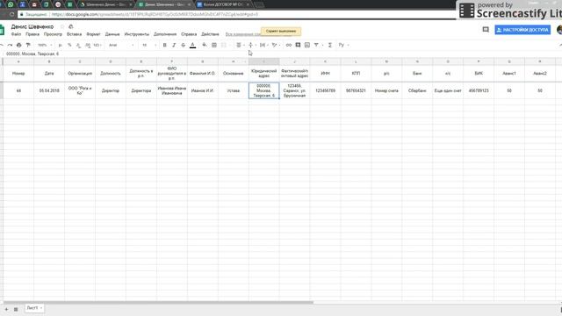Select cell with ООО "Рога и Ко"
562x316 pixels.
[x=80, y=90]
